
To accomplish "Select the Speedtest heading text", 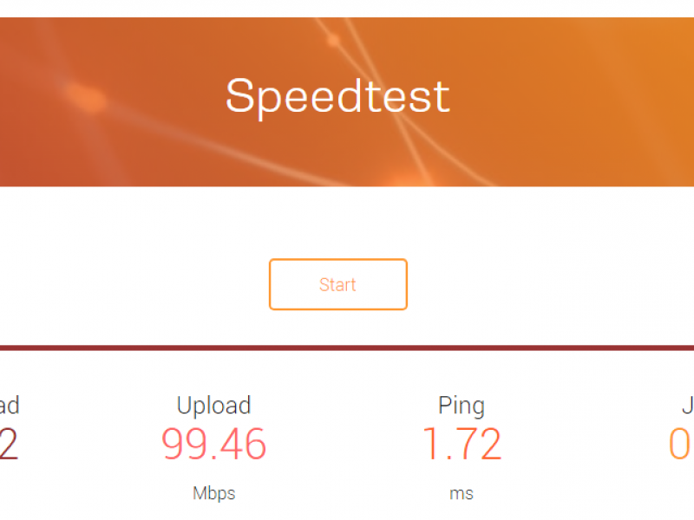I will pyautogui.click(x=337, y=95).
